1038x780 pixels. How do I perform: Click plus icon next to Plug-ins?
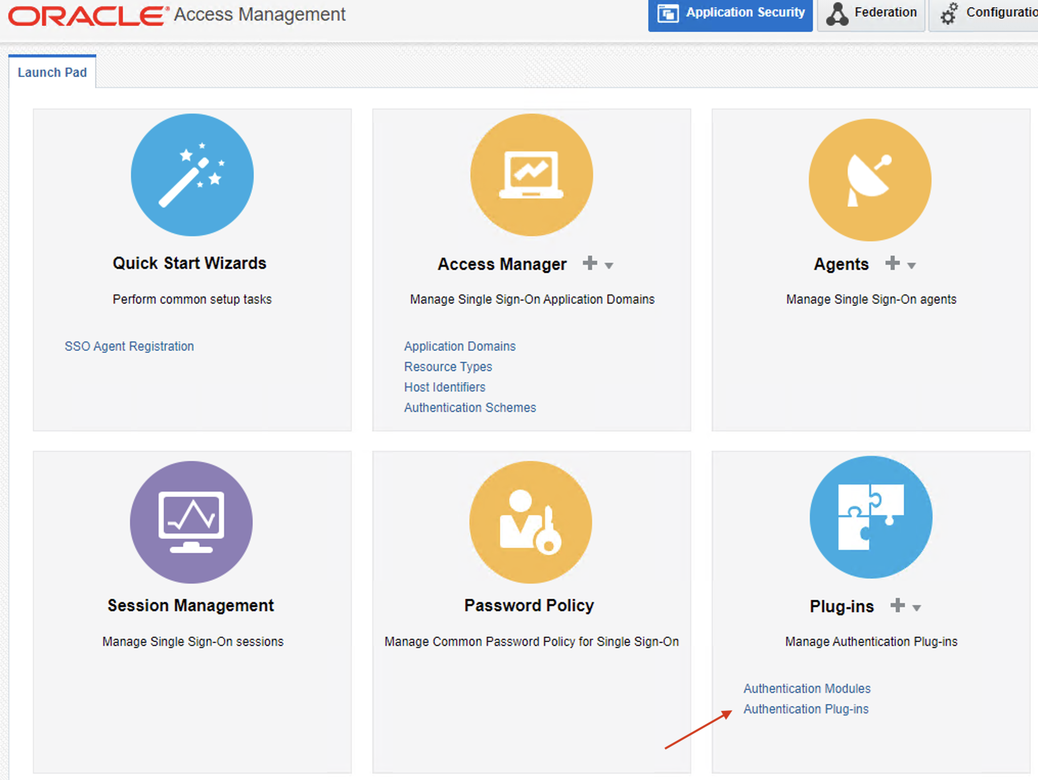pos(897,606)
